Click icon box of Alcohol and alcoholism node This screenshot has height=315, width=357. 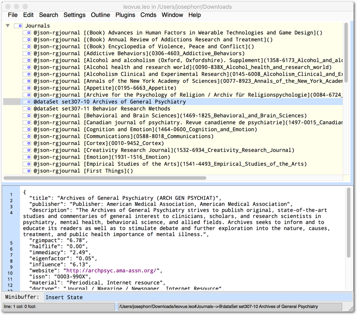coord(27,60)
